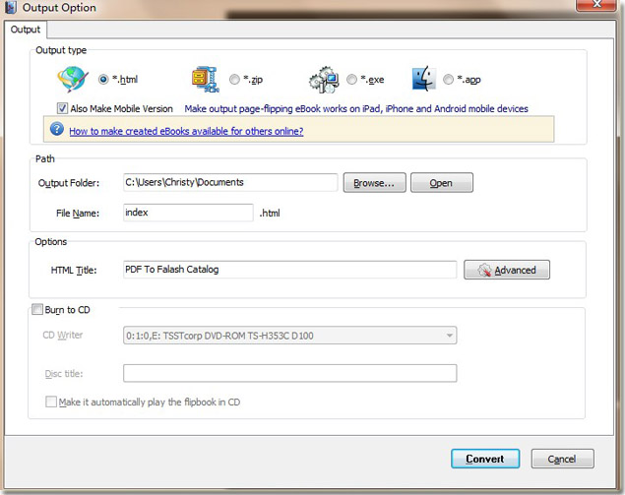Enable the Burn to CD checkbox
The width and height of the screenshot is (625, 495).
tap(37, 310)
